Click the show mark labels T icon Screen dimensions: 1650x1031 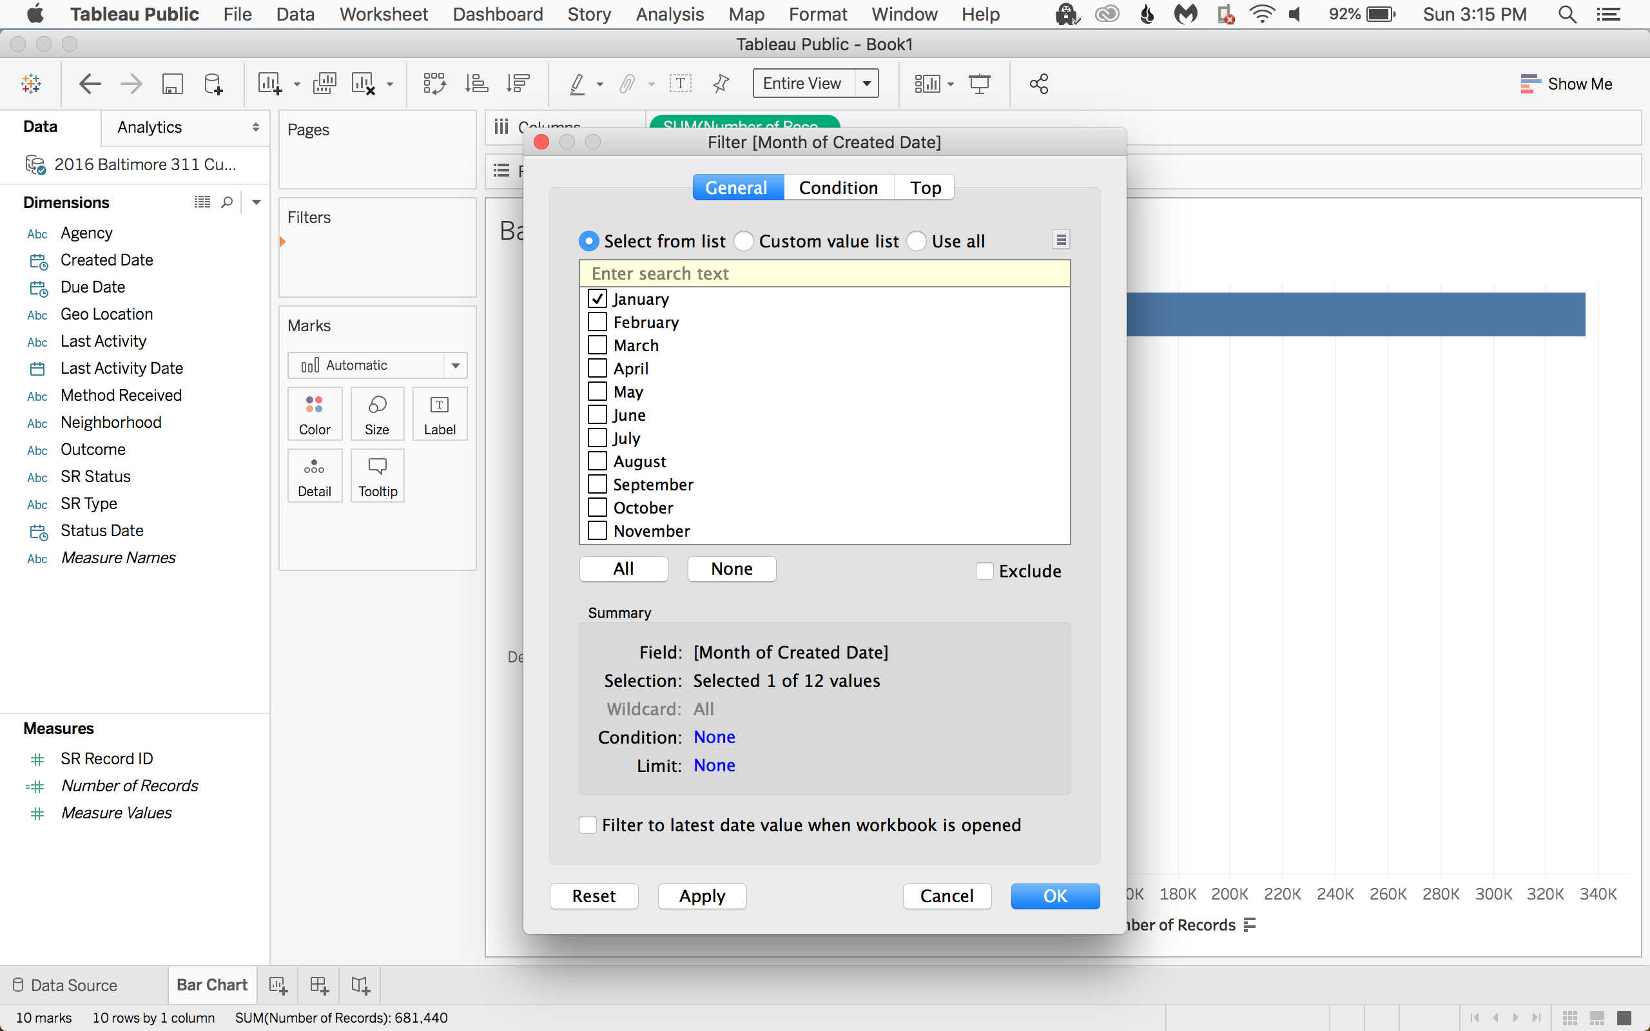click(x=681, y=84)
